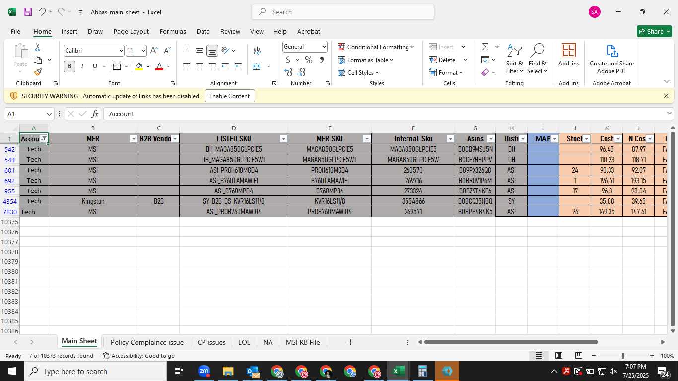
Task: Click Accessibility: Good to go status
Action: [x=138, y=356]
